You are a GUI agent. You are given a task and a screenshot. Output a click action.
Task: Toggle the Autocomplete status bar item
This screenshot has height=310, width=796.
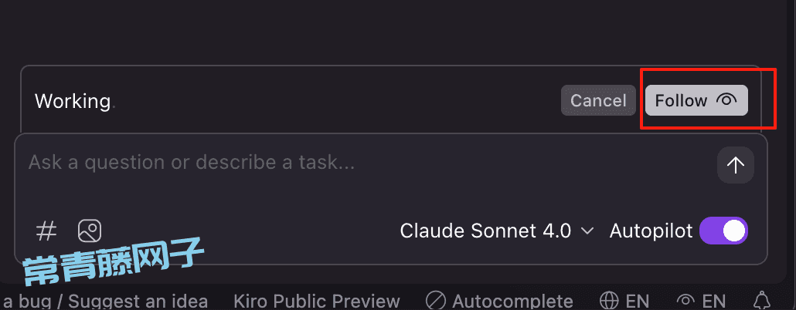[x=499, y=301]
